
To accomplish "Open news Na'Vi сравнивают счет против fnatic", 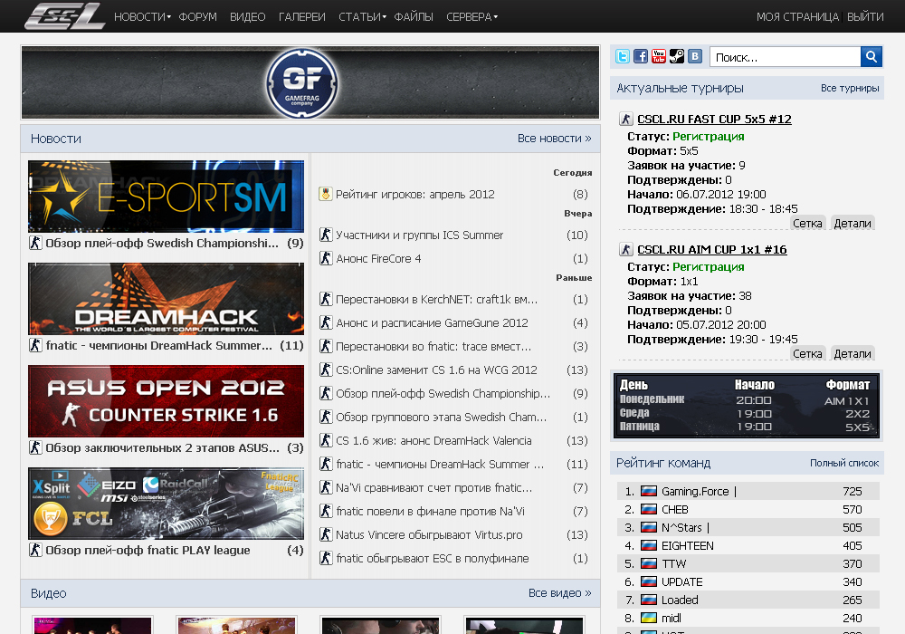I will coord(434,488).
